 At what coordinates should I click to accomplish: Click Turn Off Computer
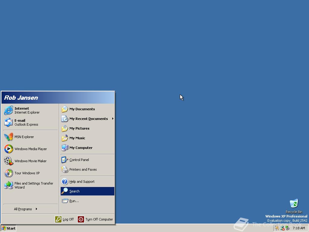click(95, 219)
